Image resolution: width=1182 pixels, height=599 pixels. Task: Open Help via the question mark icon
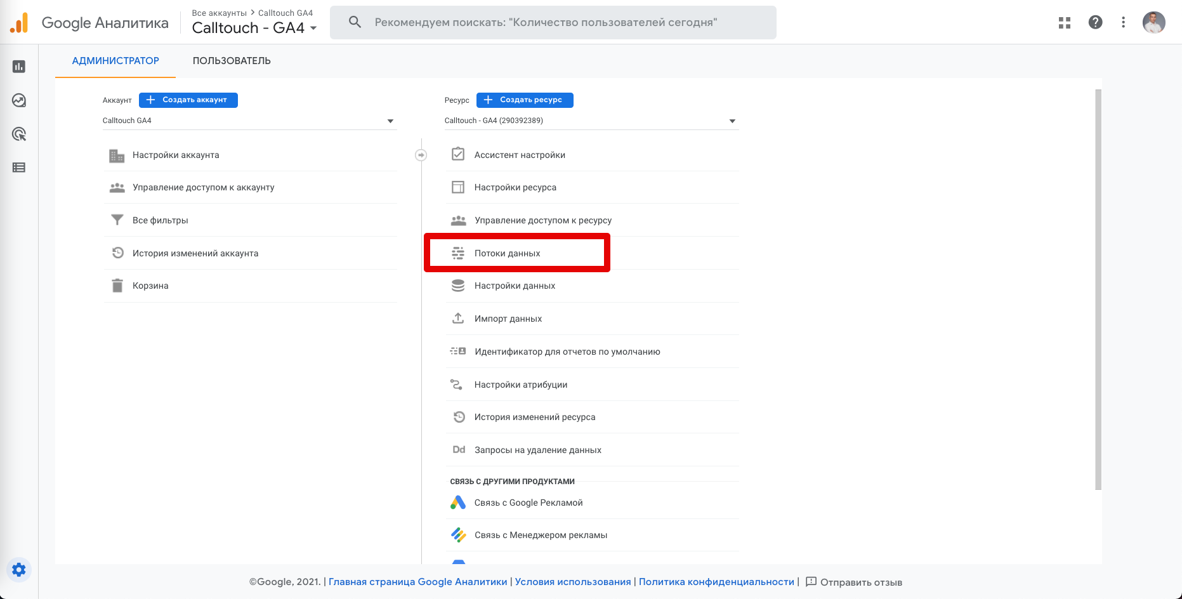(1095, 22)
